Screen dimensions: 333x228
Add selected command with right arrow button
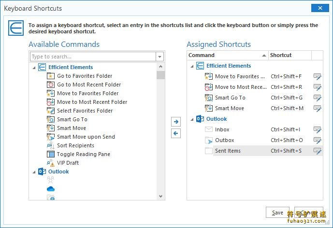(x=176, y=122)
